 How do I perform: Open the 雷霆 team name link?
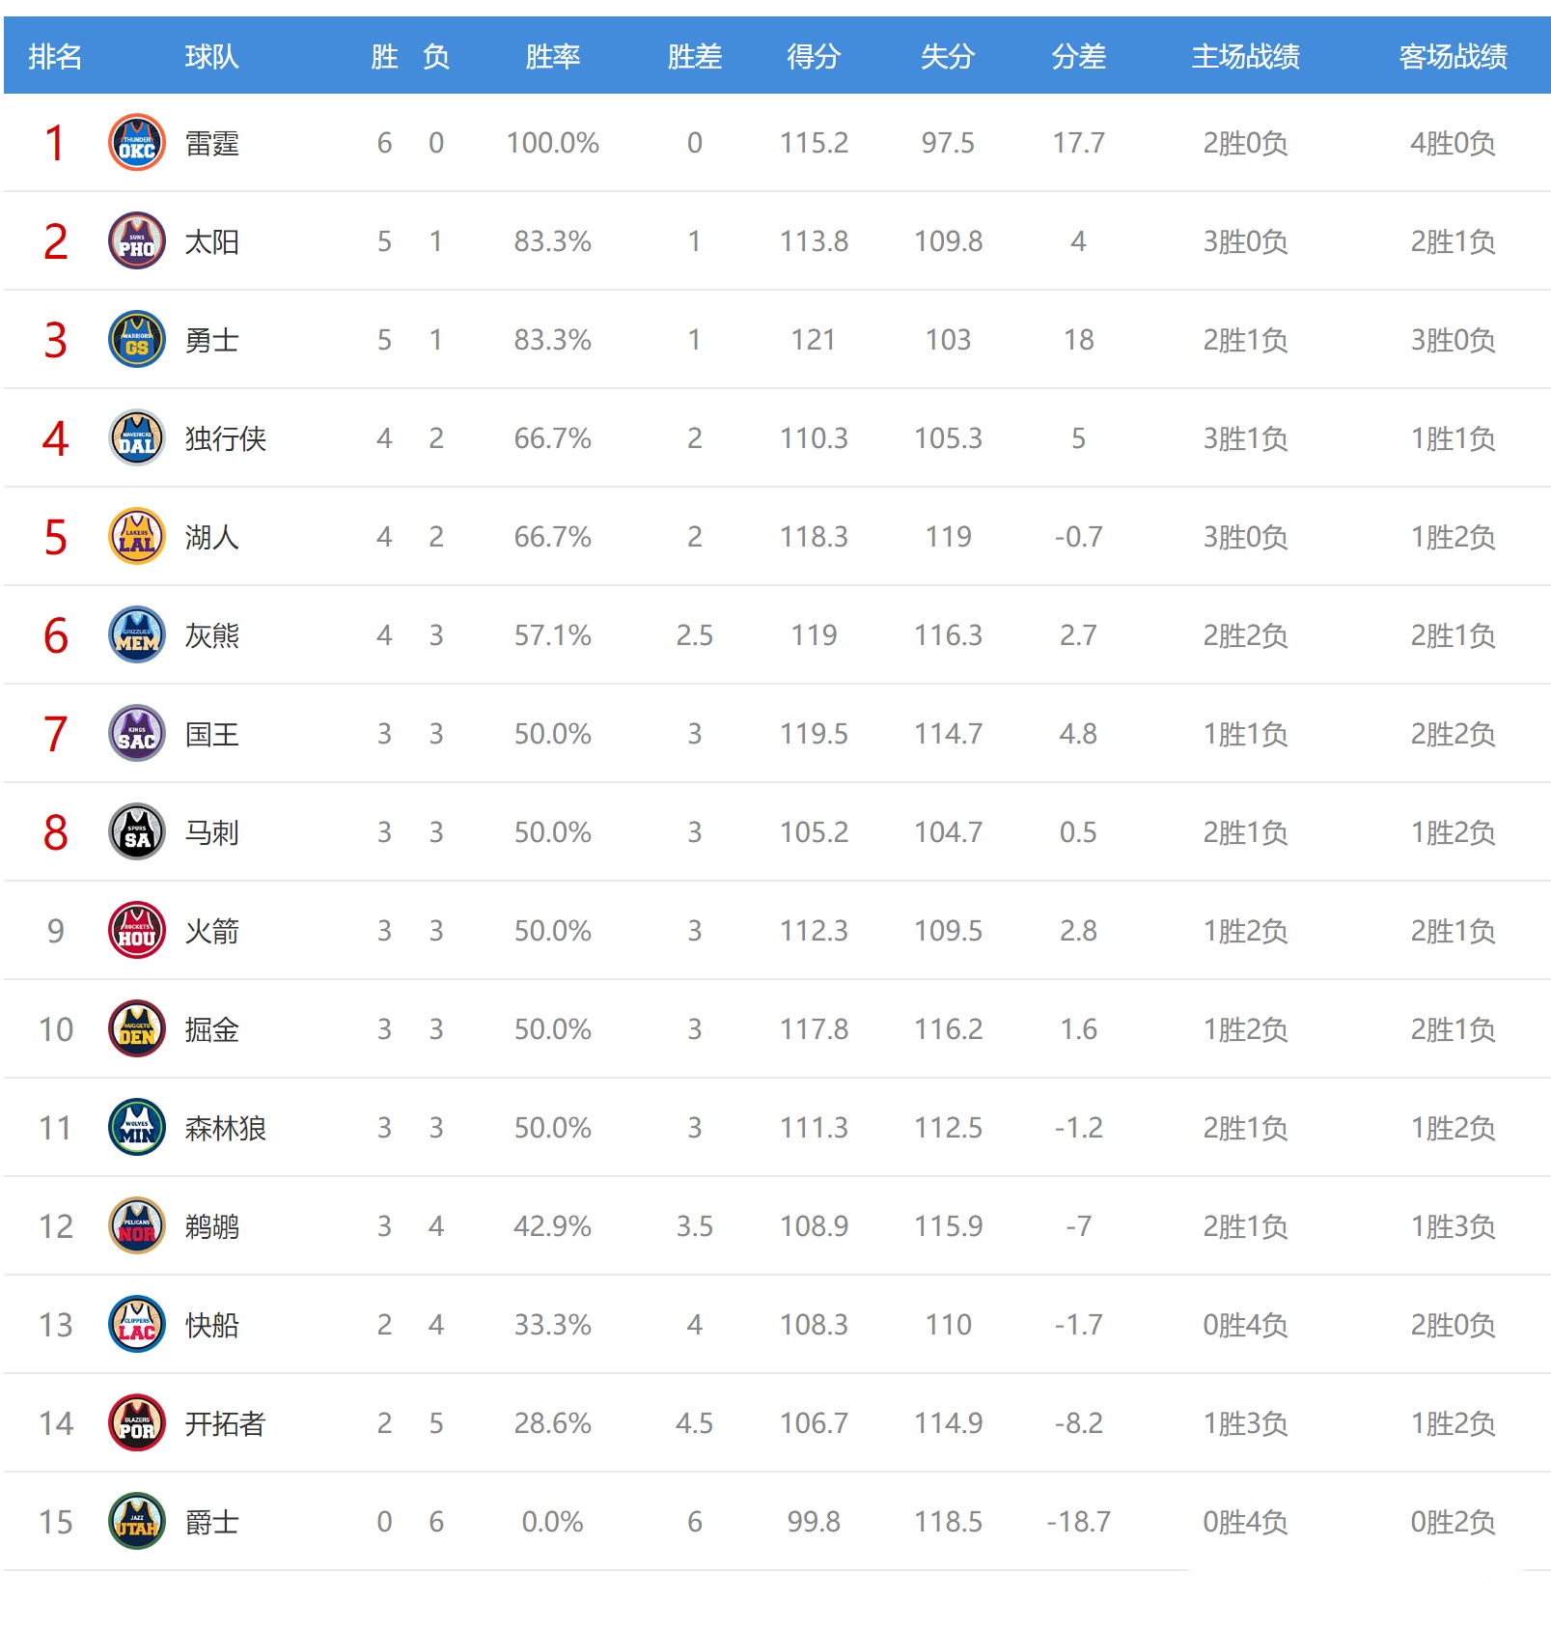point(212,144)
